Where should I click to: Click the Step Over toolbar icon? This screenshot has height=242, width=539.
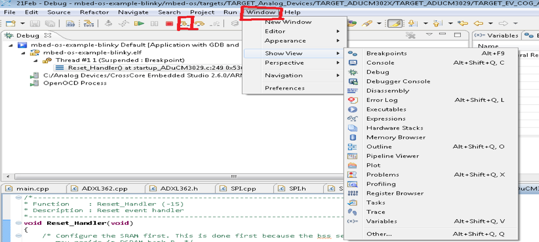200,23
